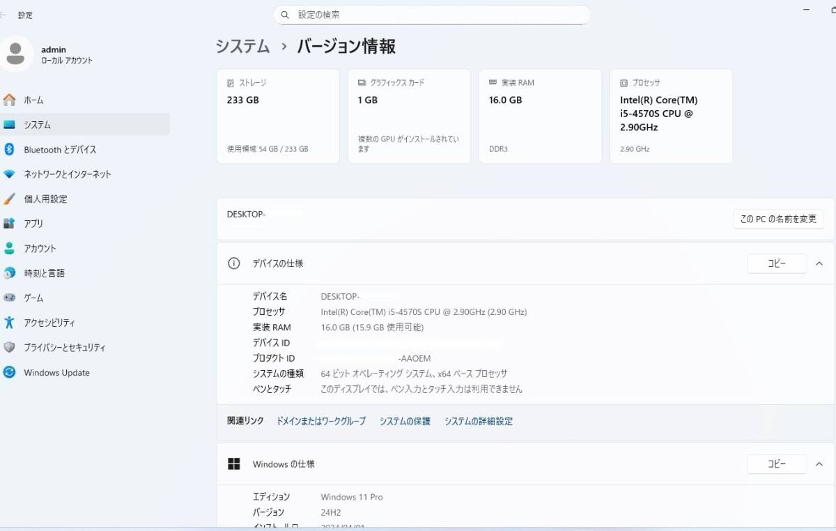Screen dimensions: 836x531
Task: Click the device specifications info icon
Action: (x=234, y=263)
